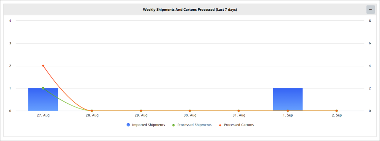This screenshot has height=141, width=380.
Task: Click the data point marker at 28. Aug
Action: 92,111
